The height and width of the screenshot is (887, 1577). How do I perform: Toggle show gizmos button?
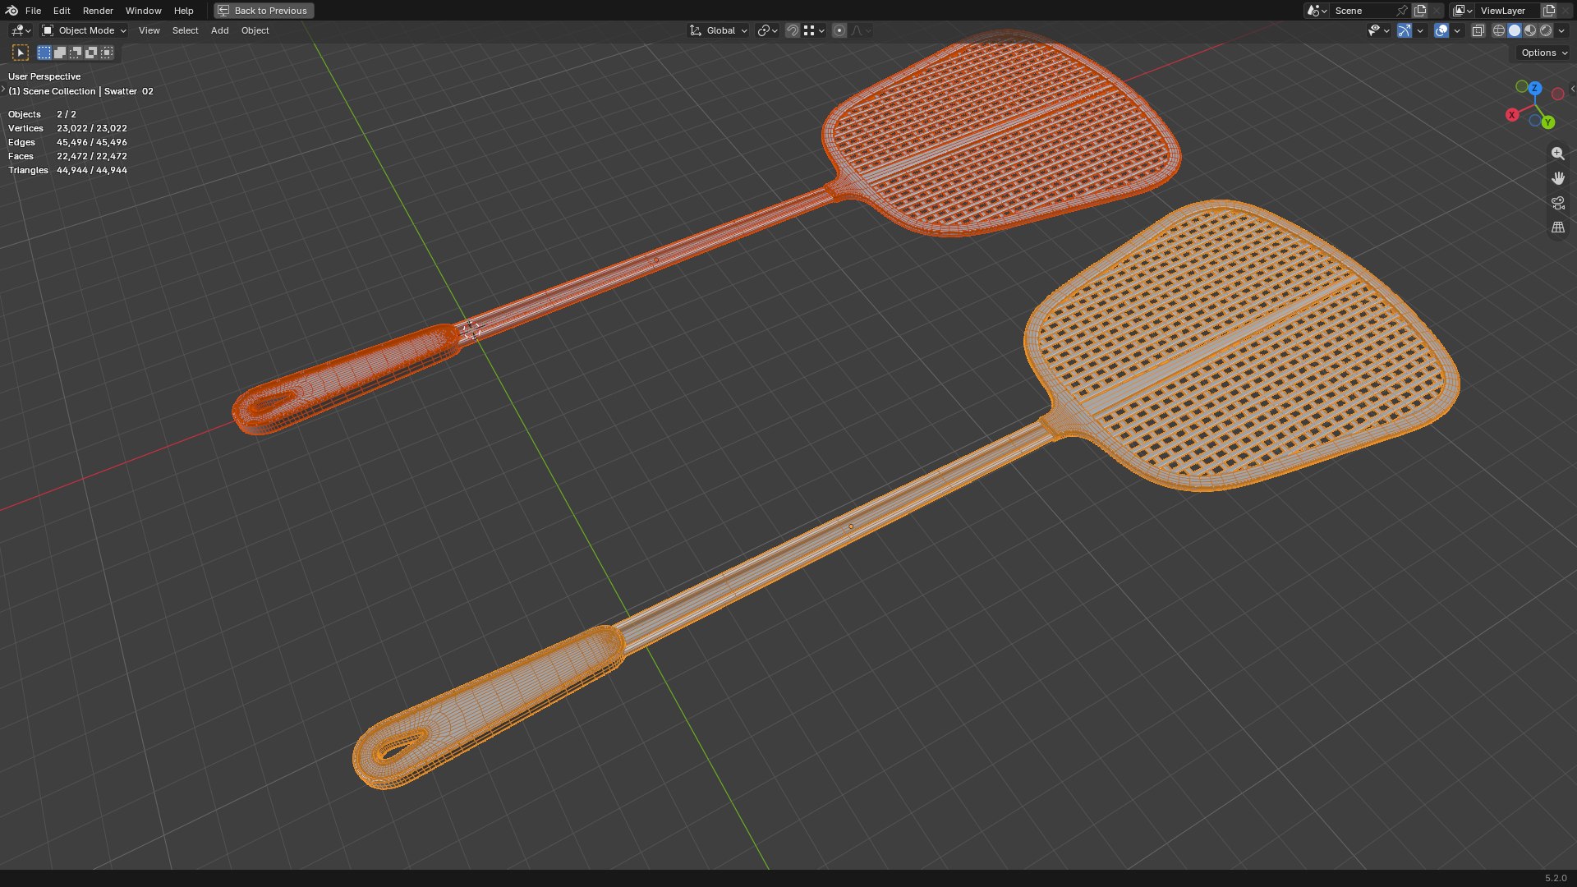(1405, 30)
